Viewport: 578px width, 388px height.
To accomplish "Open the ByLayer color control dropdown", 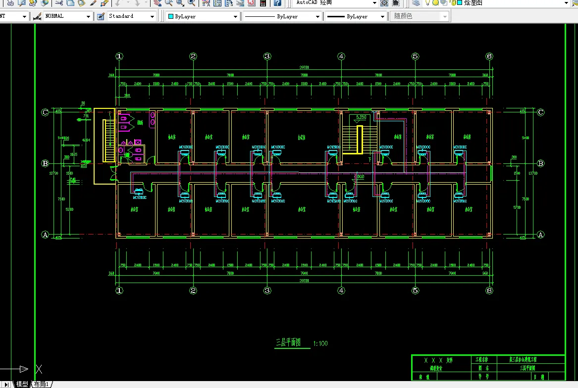I will point(203,16).
